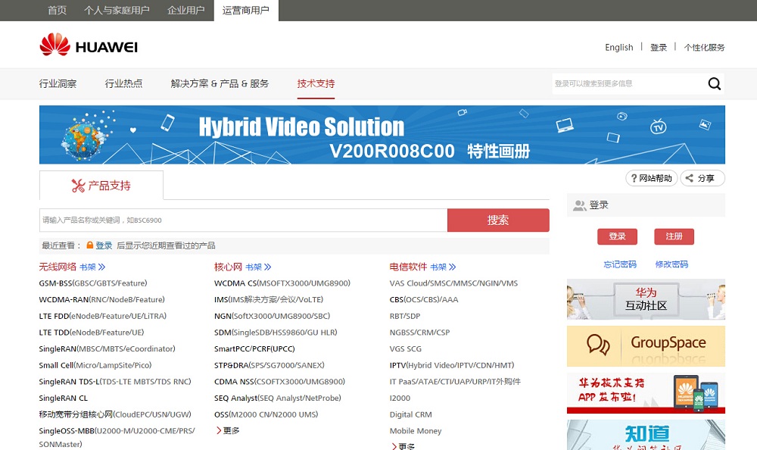The image size is (757, 450).
Task: Open 华为技术支持 APP 发布啦 banner
Action: [646, 392]
